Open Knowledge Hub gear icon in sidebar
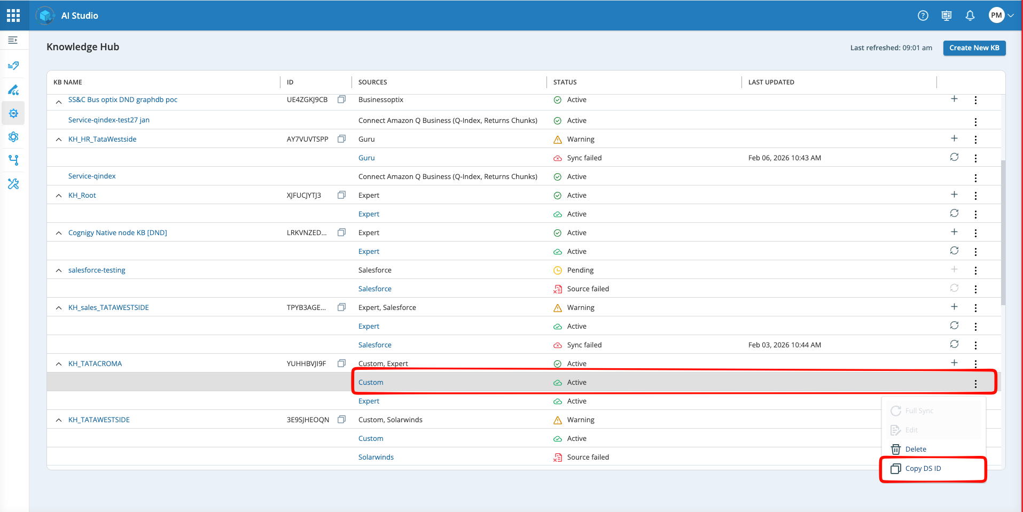This screenshot has height=512, width=1023. click(13, 113)
